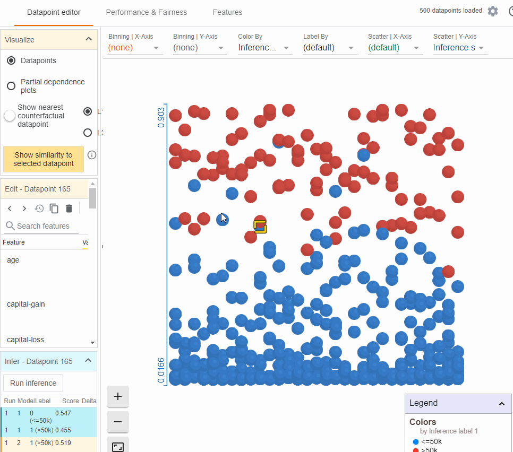The image size is (513, 452).
Task: Zoom into the scatter plot with plus icon
Action: (117, 396)
